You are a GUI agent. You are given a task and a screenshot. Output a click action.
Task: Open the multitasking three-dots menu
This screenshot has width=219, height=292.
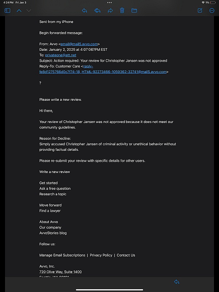(109, 2)
